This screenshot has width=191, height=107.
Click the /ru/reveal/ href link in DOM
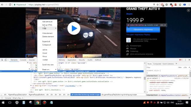point(70,86)
